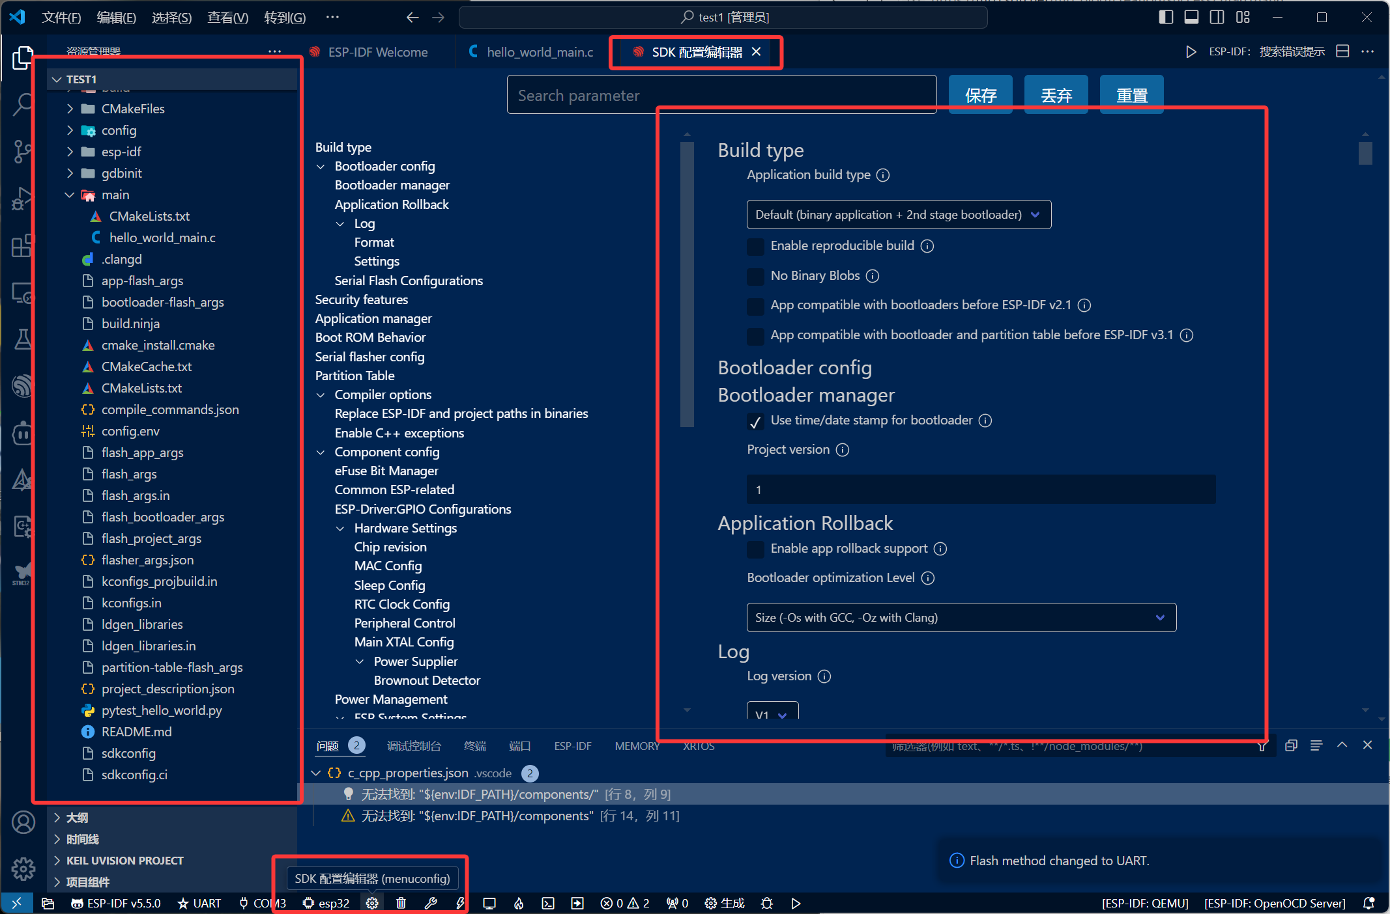Viewport: 1390px width, 914px height.
Task: Open the Manage gear in activity bar
Action: pyautogui.click(x=23, y=868)
